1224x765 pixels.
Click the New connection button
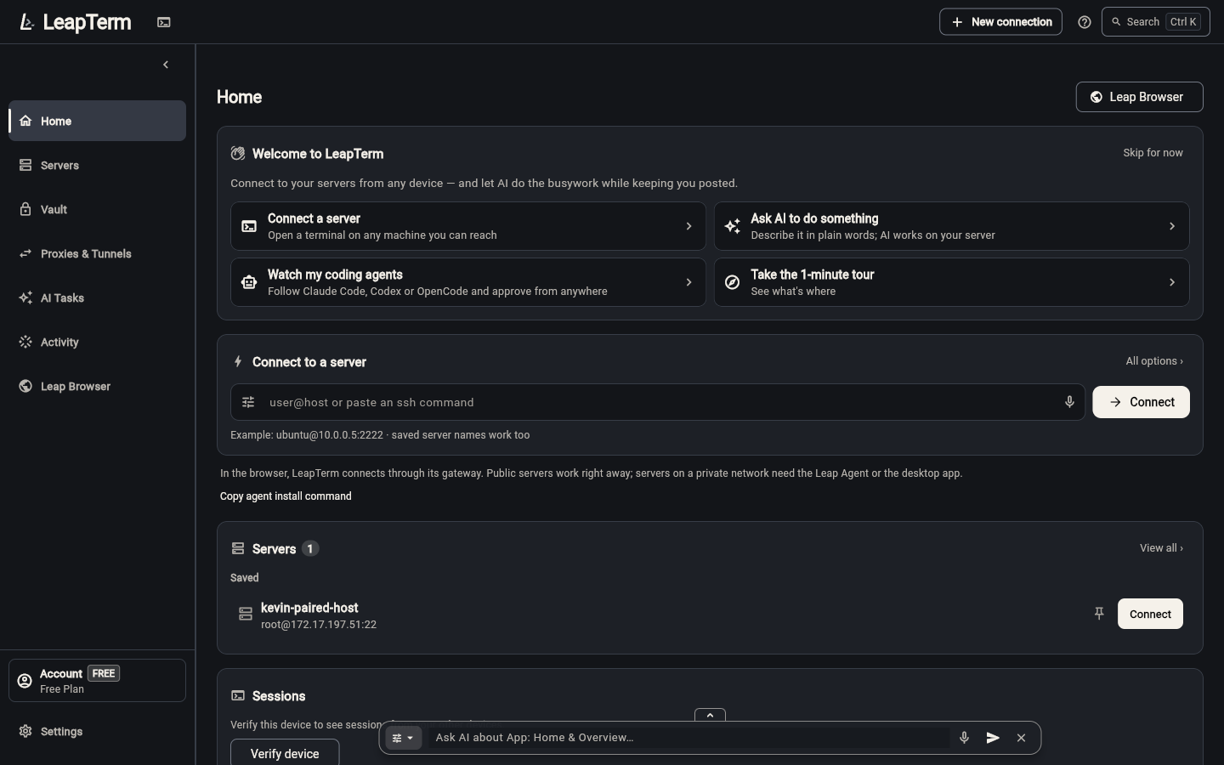[1000, 22]
